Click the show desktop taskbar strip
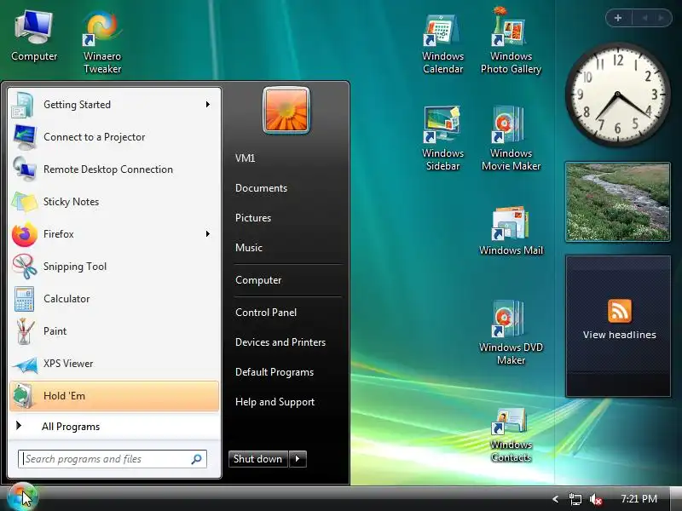This screenshot has height=511, width=682. point(676,499)
